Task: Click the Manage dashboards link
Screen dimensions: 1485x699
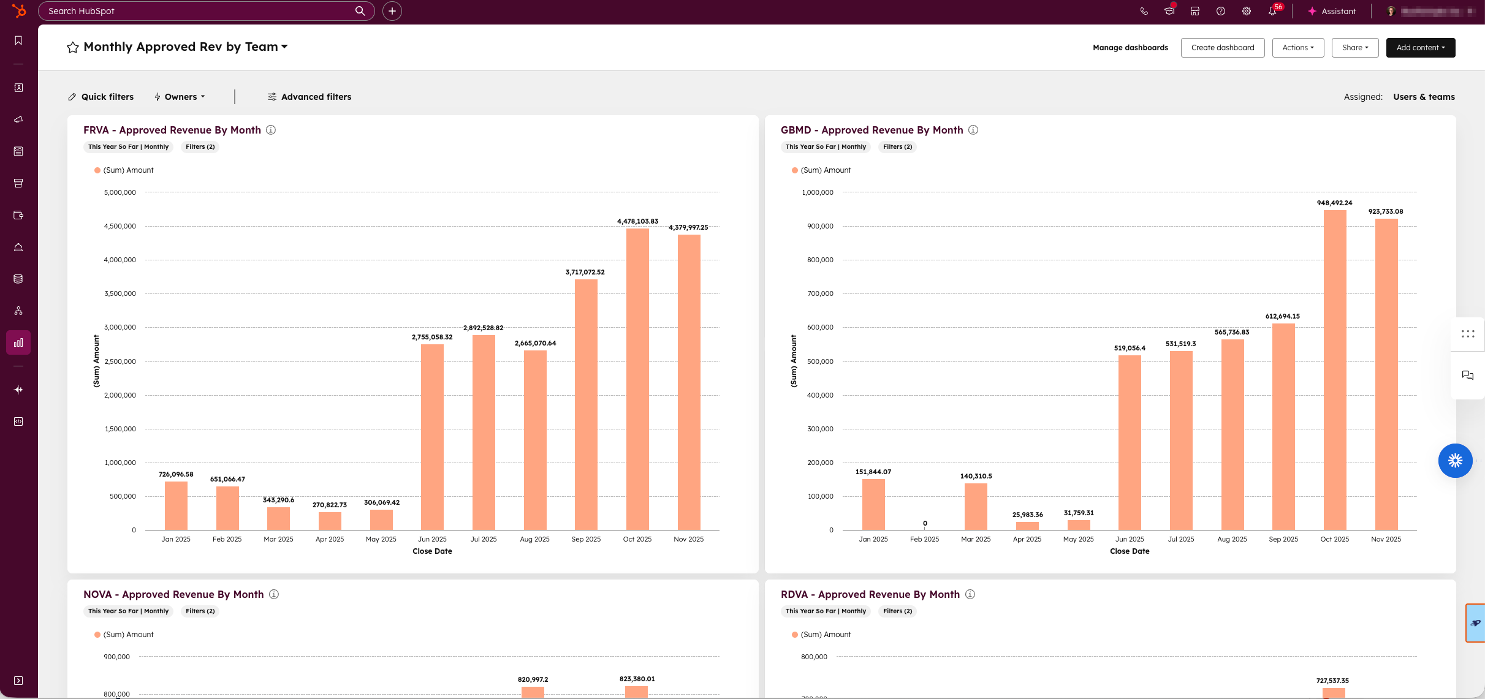Action: [1130, 48]
